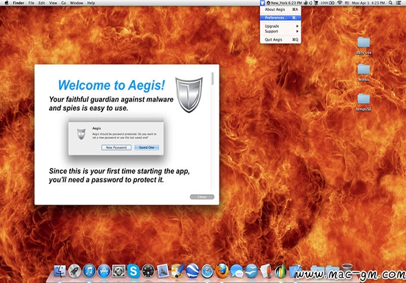The height and width of the screenshot is (283, 406).
Task: Click the welcome window vertical scrollbar
Action: click(x=213, y=129)
